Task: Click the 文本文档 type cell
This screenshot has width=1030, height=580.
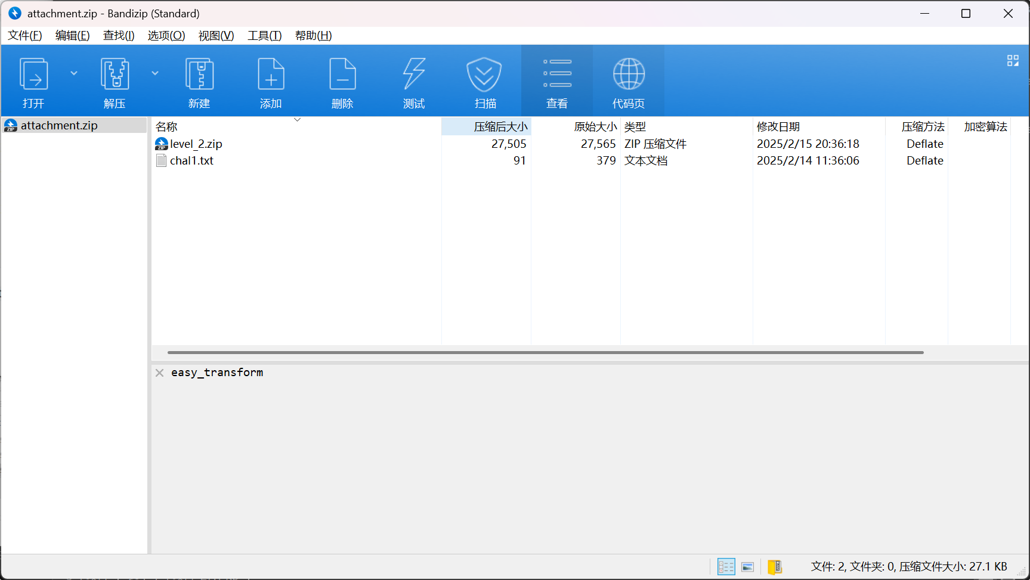Action: 646,160
